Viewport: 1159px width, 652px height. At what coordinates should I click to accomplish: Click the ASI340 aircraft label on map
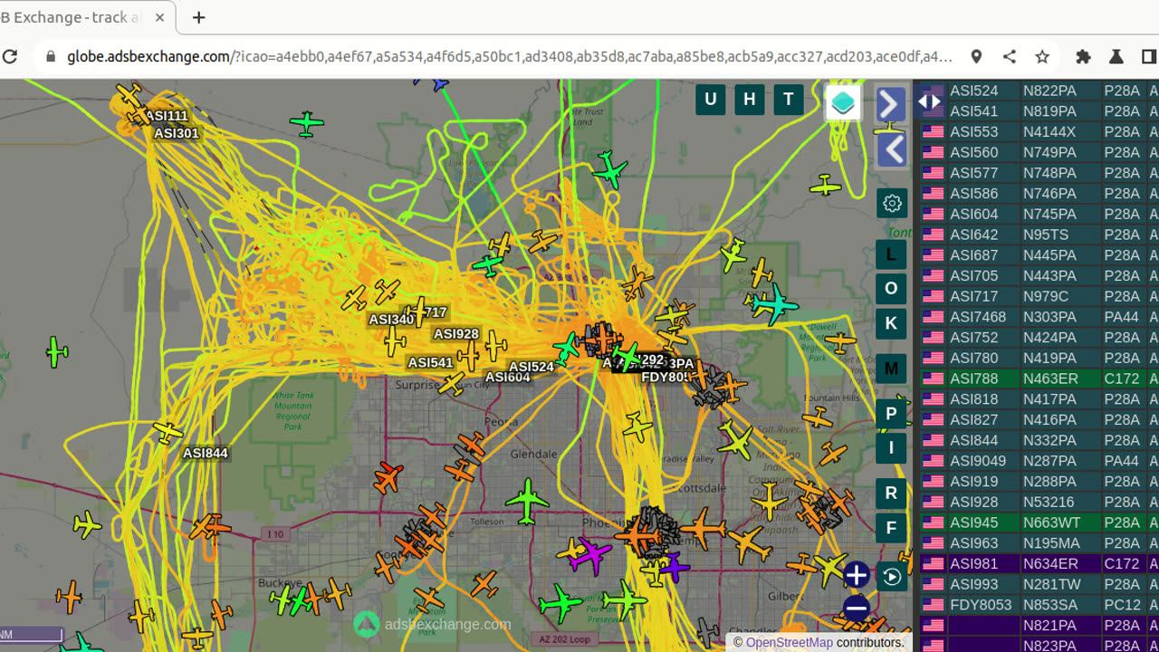[391, 320]
